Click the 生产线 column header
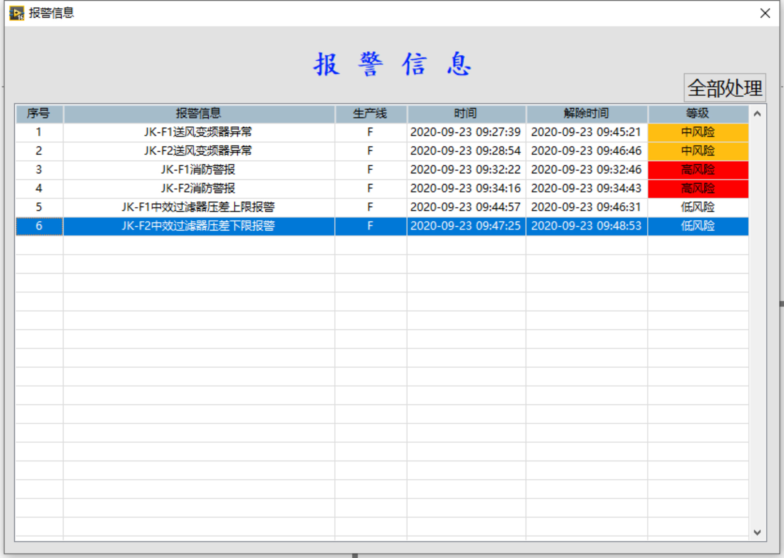 (x=371, y=114)
